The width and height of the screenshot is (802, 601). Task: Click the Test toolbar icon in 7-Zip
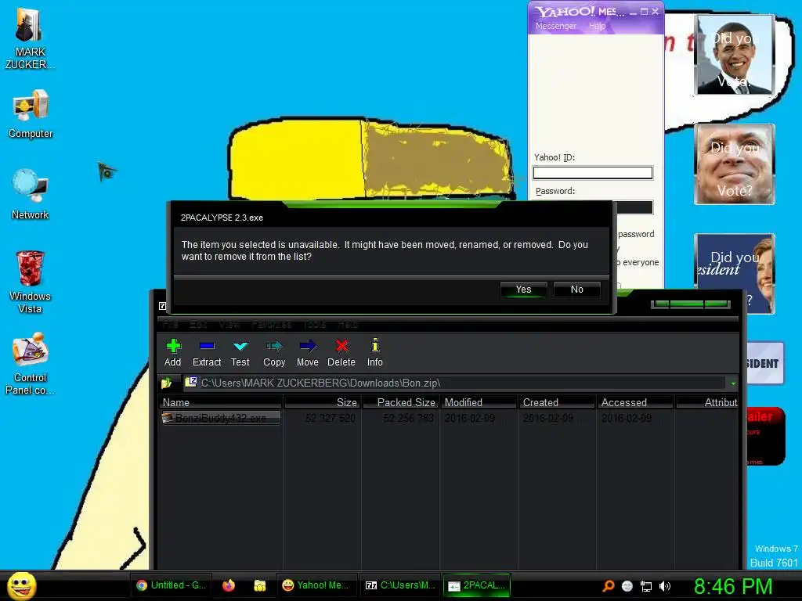[x=240, y=353]
